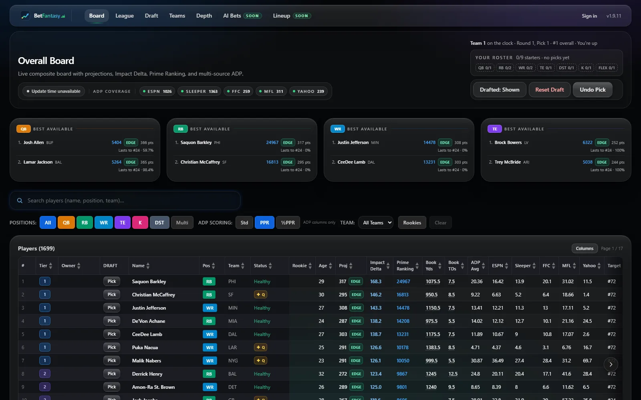Sort by Tier column arrows
Image resolution: width=641 pixels, height=400 pixels.
(50, 266)
